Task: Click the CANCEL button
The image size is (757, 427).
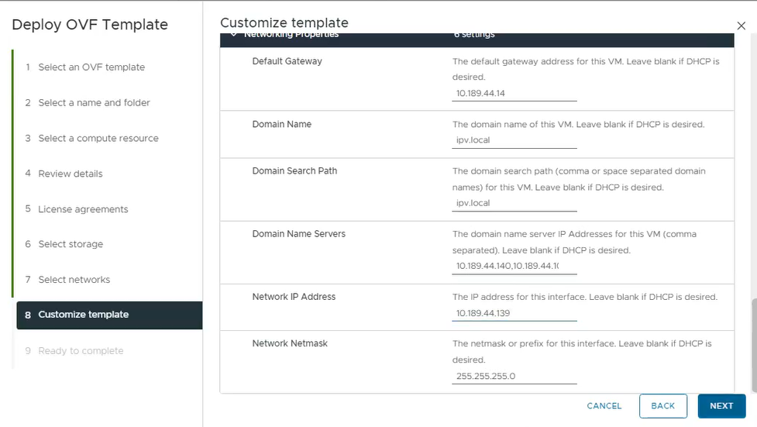Action: coord(604,406)
